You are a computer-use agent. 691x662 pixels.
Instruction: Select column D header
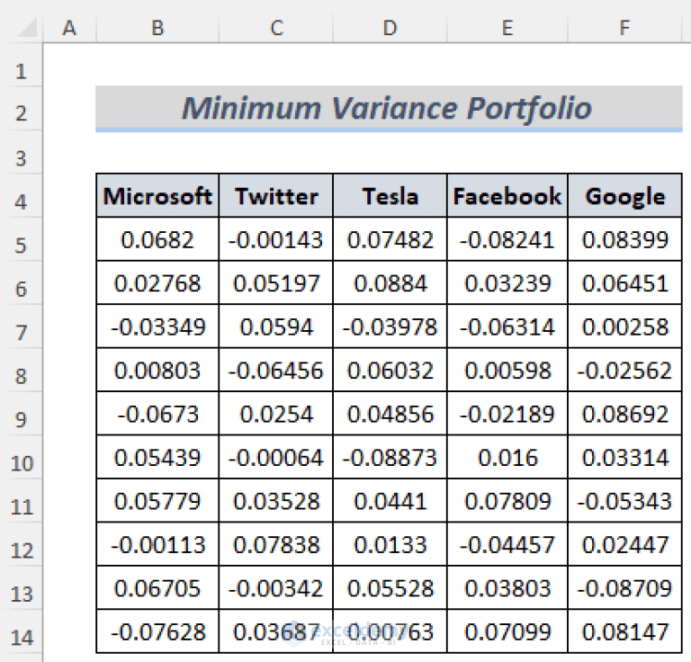click(x=390, y=28)
